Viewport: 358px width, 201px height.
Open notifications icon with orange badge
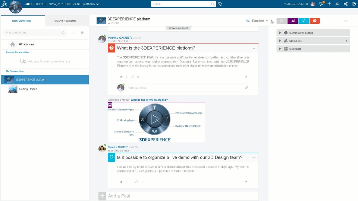point(321,4)
